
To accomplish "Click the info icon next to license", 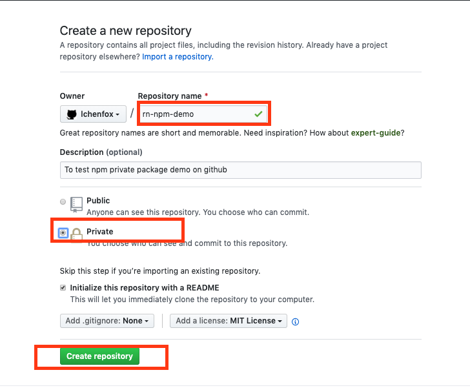I will coord(296,322).
